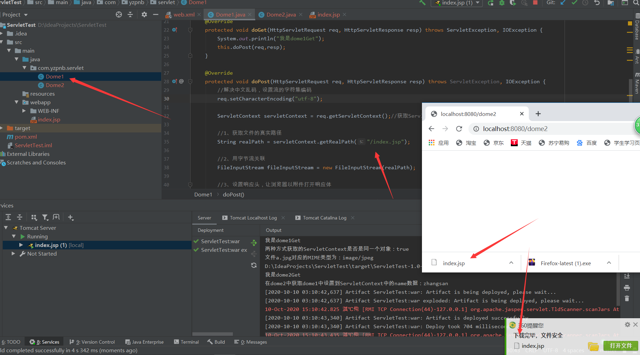Screen dimensions: 640x355
Task: Open the Build tool window button
Action: [216, 342]
